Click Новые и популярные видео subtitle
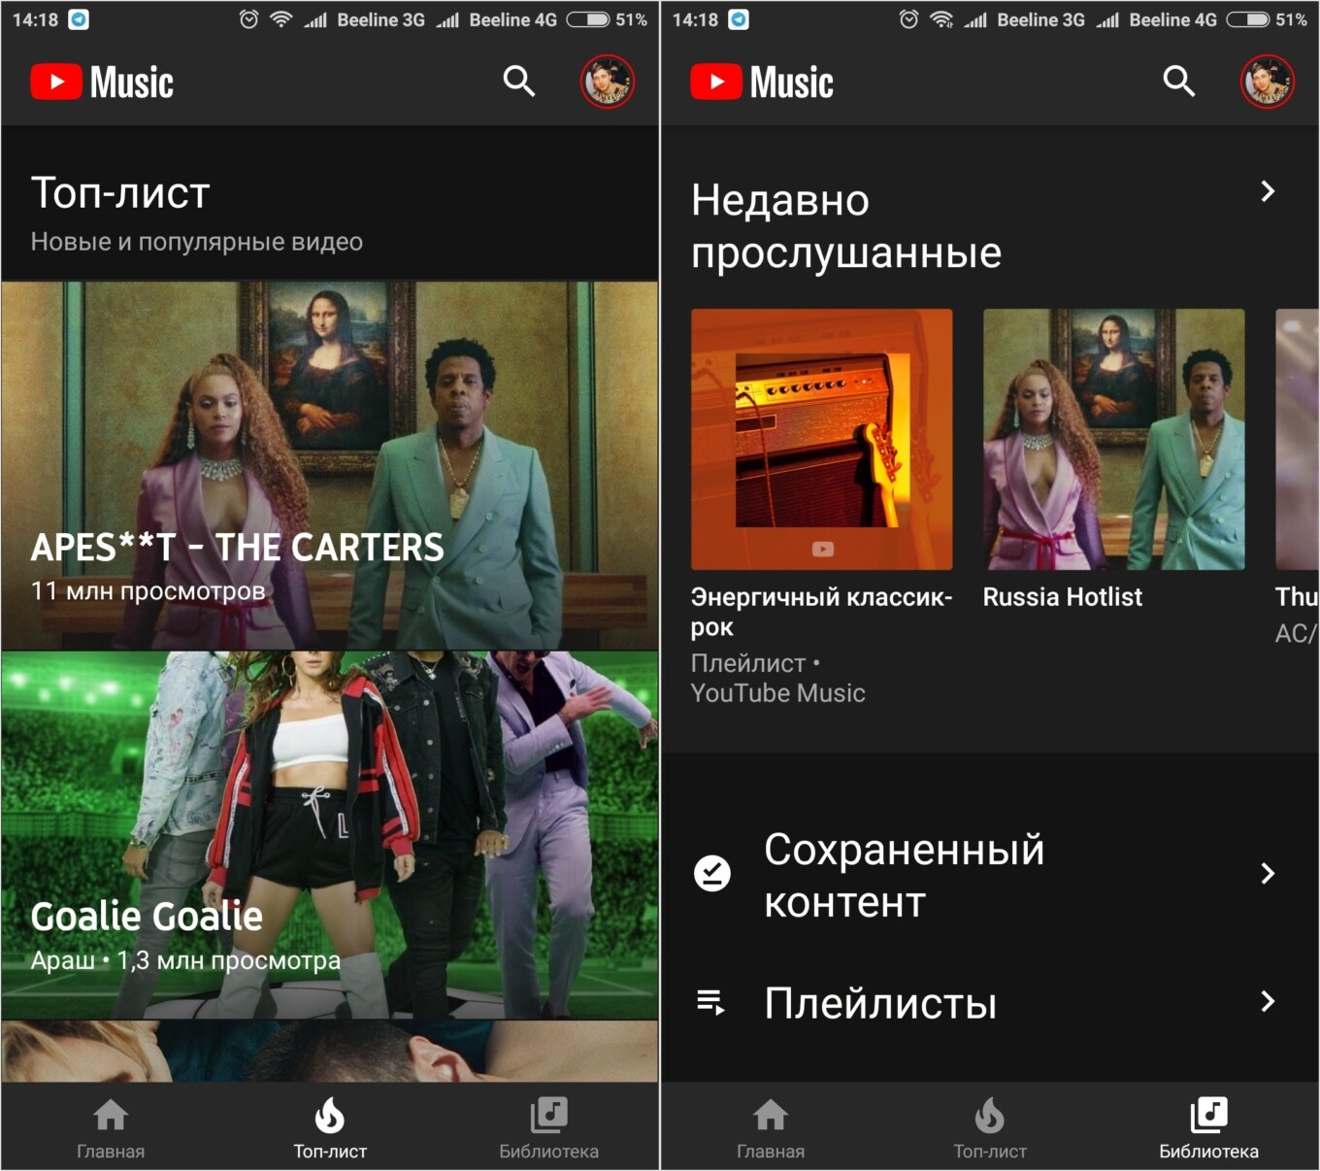Image resolution: width=1320 pixels, height=1171 pixels. coord(197,242)
